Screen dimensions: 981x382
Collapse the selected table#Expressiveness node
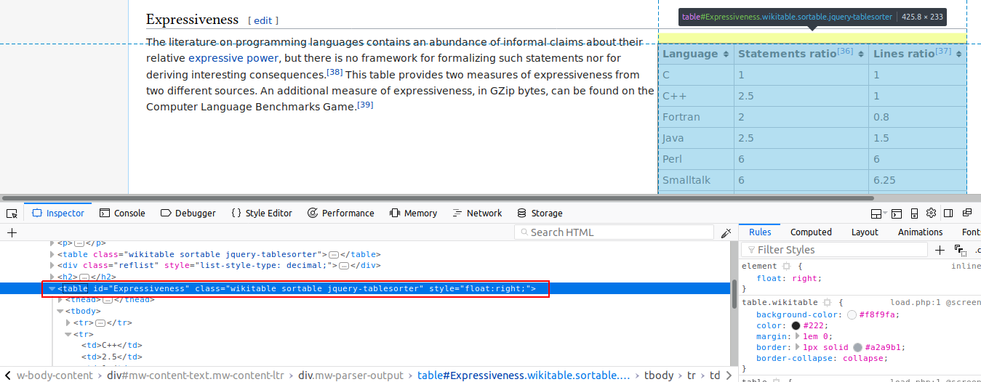pyautogui.click(x=52, y=289)
